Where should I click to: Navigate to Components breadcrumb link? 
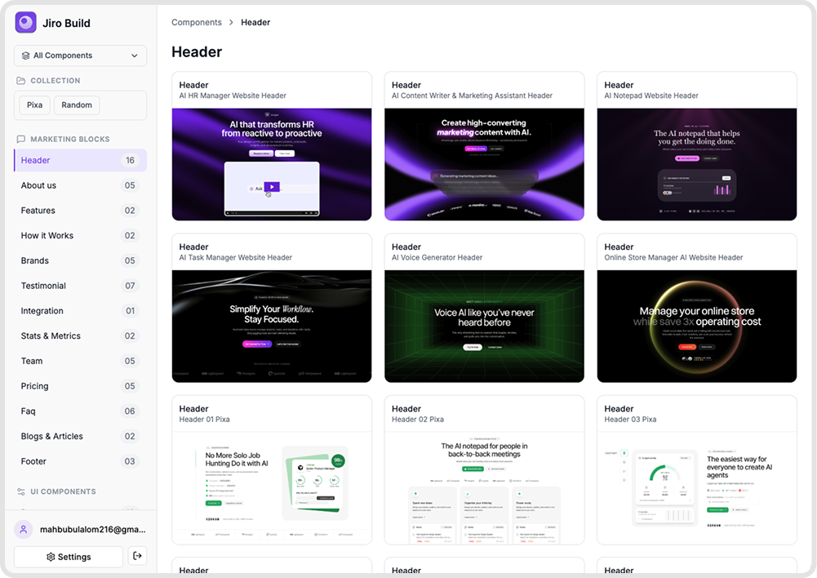[196, 23]
